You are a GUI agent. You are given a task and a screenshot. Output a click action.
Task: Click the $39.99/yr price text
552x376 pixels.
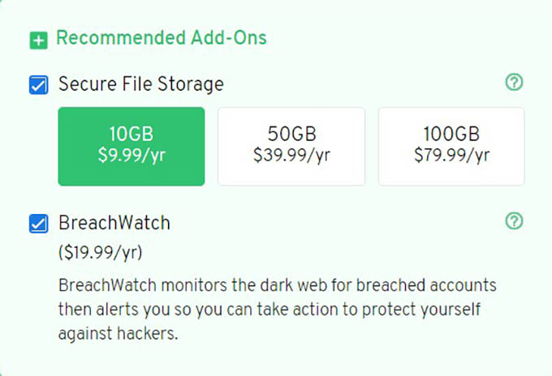point(291,156)
